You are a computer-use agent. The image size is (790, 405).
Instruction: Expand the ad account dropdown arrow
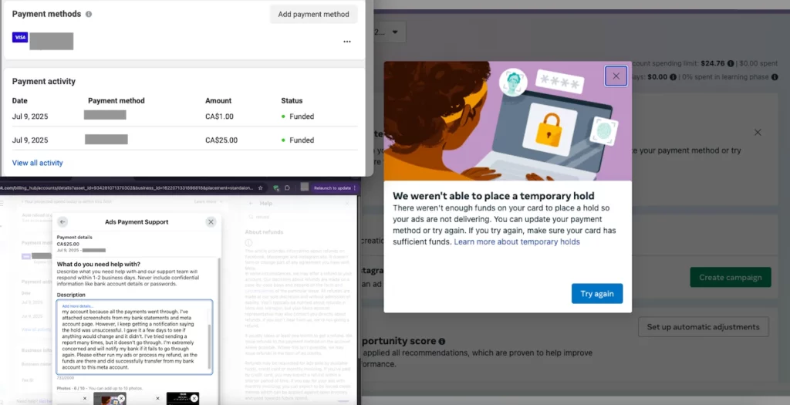(x=396, y=32)
